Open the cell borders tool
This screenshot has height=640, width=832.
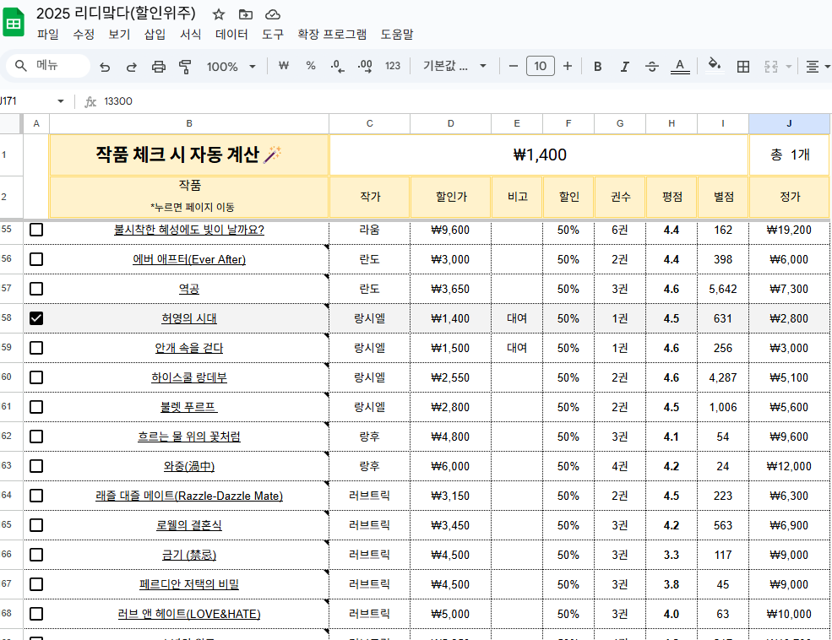click(743, 67)
